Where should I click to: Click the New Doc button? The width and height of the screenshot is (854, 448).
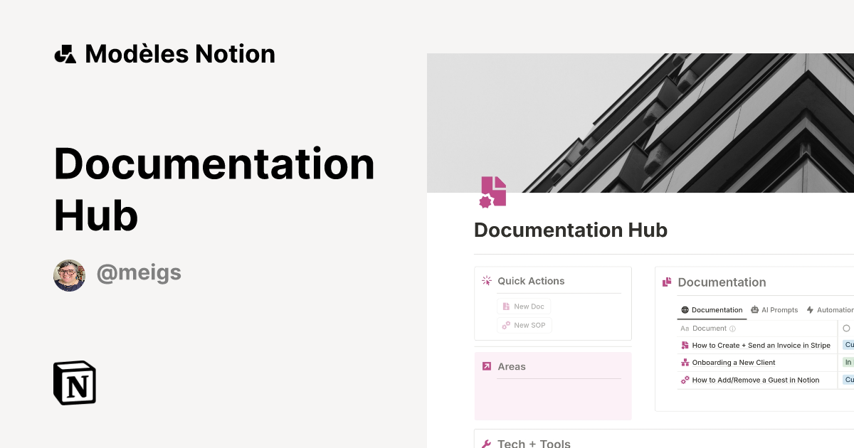pyautogui.click(x=524, y=306)
